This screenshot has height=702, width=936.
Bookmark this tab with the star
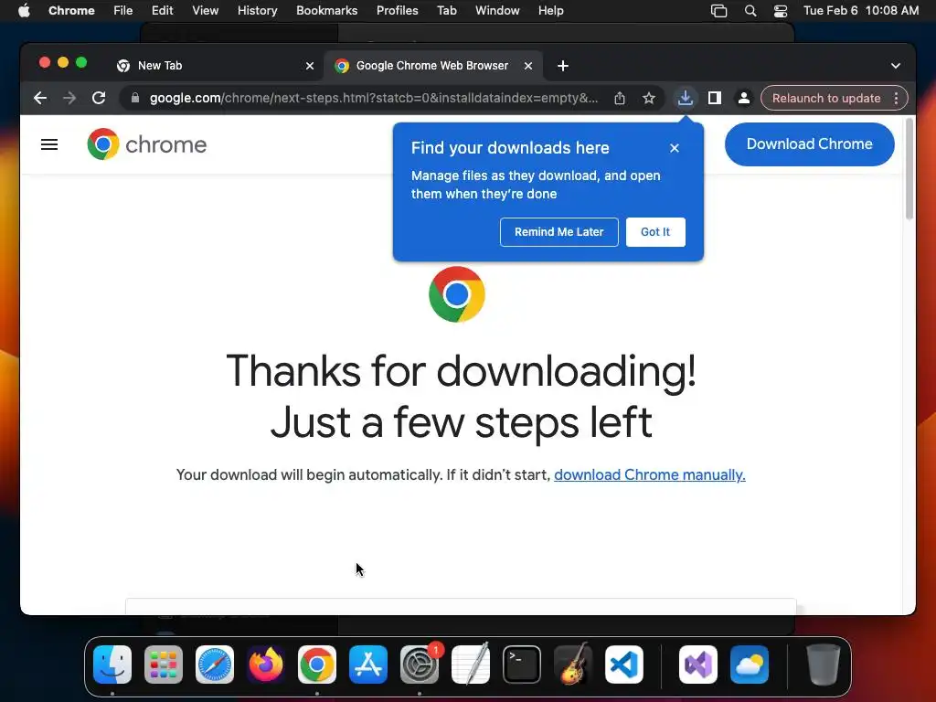pos(649,98)
